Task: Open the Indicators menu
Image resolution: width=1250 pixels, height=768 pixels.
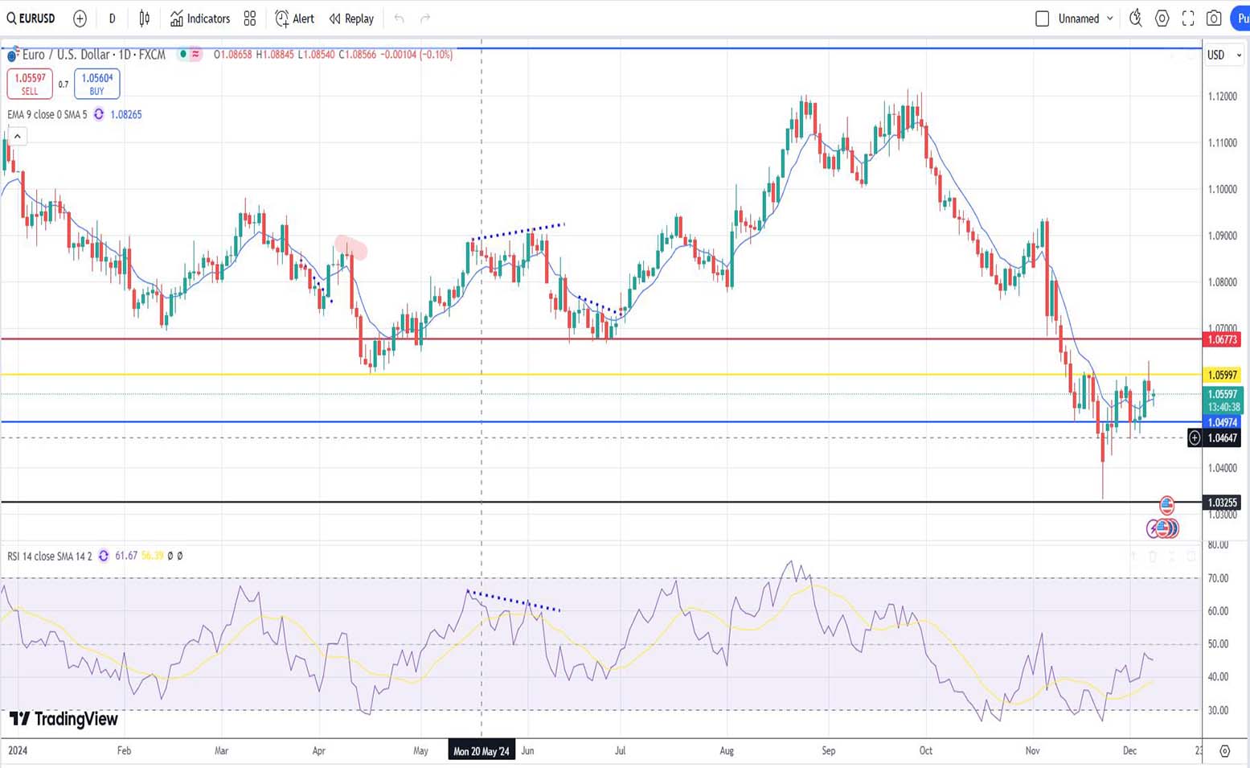Action: point(200,18)
